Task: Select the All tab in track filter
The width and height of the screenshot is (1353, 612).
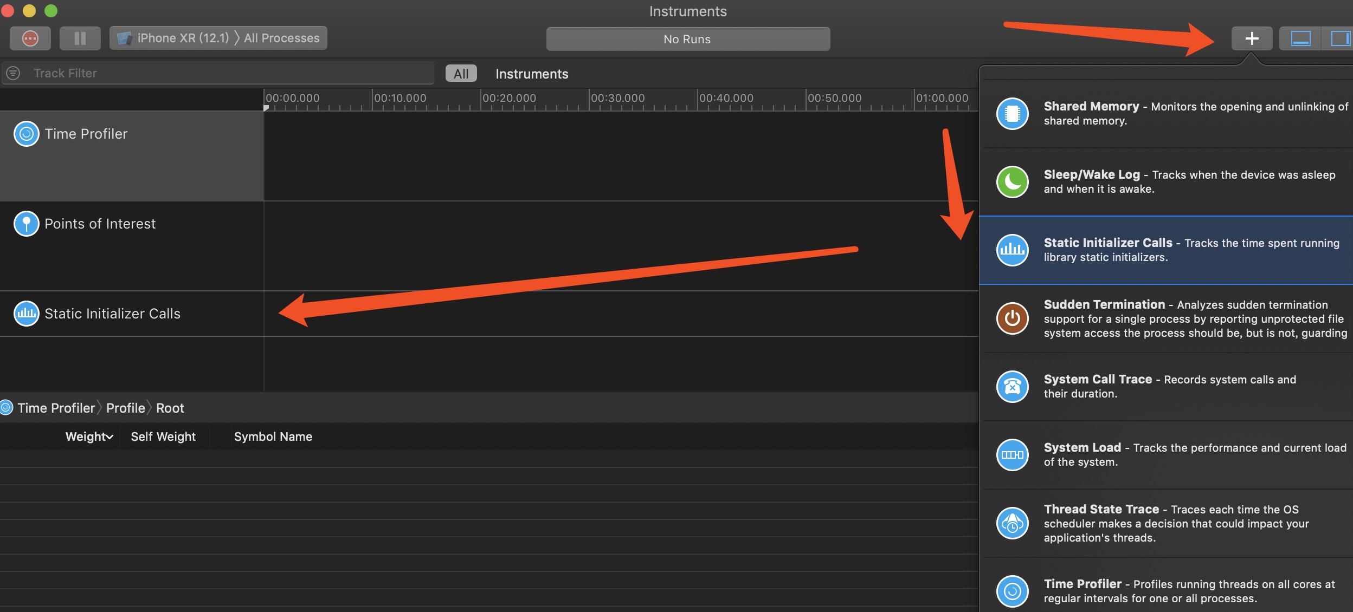Action: point(461,74)
